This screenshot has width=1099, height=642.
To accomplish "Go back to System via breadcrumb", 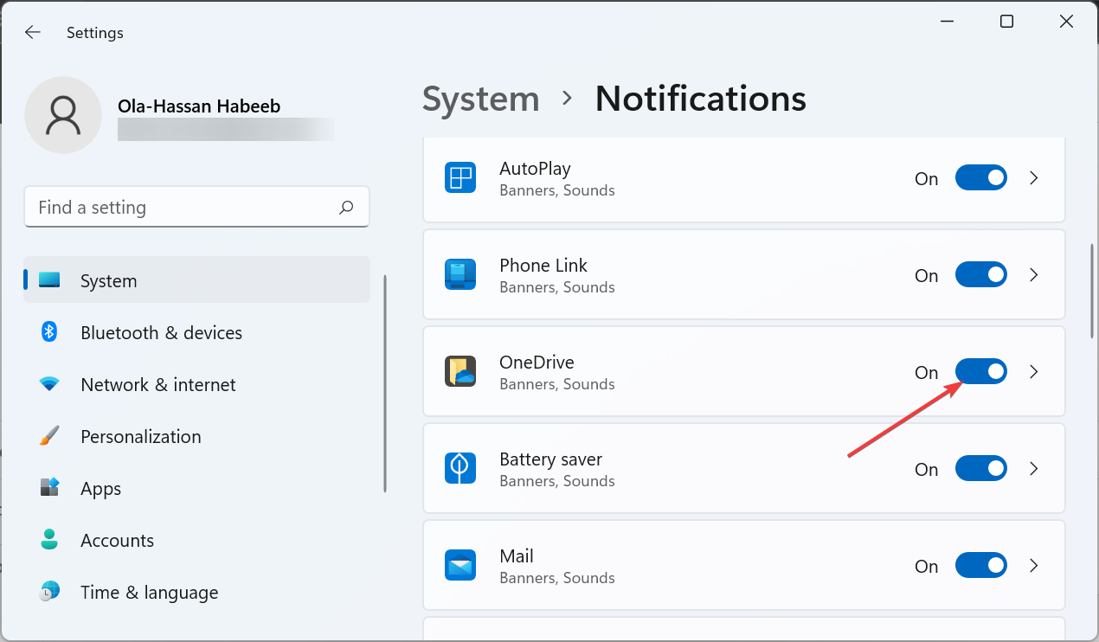I will pos(481,99).
